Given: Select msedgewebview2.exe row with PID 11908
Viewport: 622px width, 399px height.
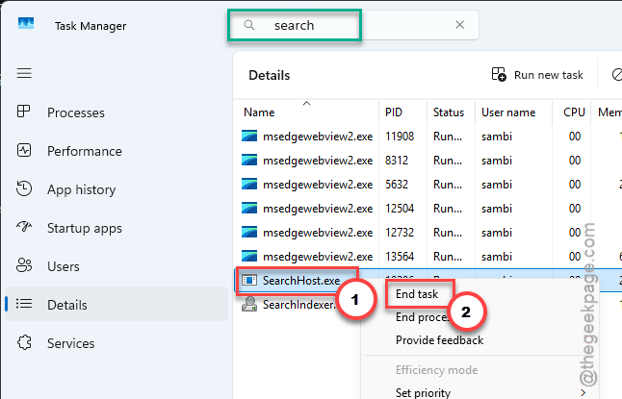Looking at the screenshot, I should click(x=428, y=137).
